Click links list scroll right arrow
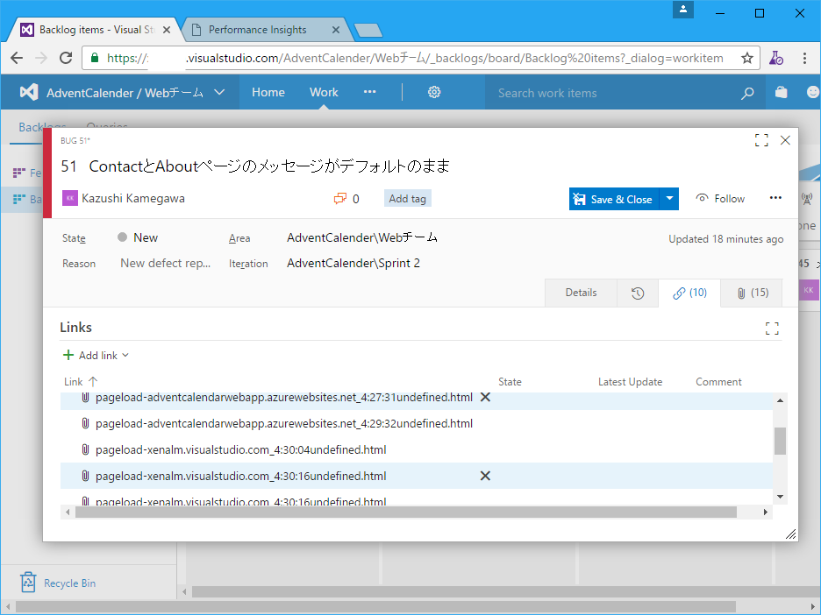This screenshot has height=615, width=821. click(766, 512)
